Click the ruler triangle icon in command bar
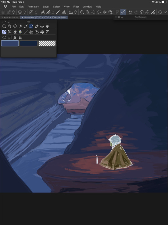The height and width of the screenshot is (225, 168). (31, 12)
